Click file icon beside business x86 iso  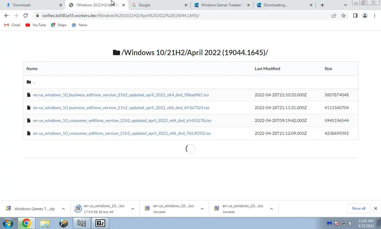(29, 108)
